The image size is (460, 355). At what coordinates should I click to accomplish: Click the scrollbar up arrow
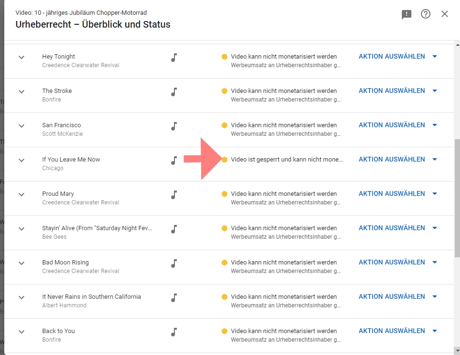point(457,45)
